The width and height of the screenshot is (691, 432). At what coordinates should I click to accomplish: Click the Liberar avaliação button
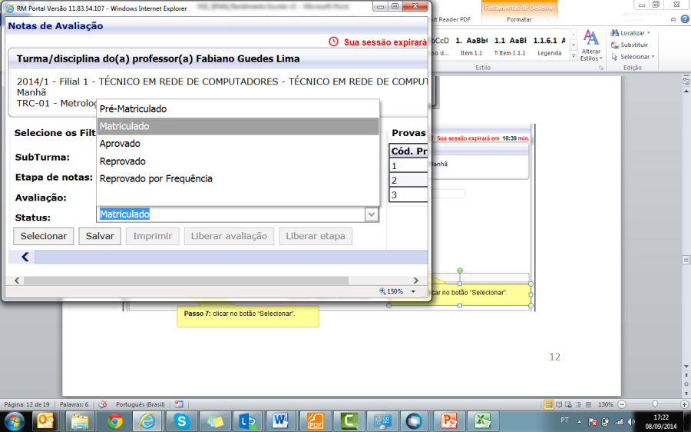click(229, 236)
